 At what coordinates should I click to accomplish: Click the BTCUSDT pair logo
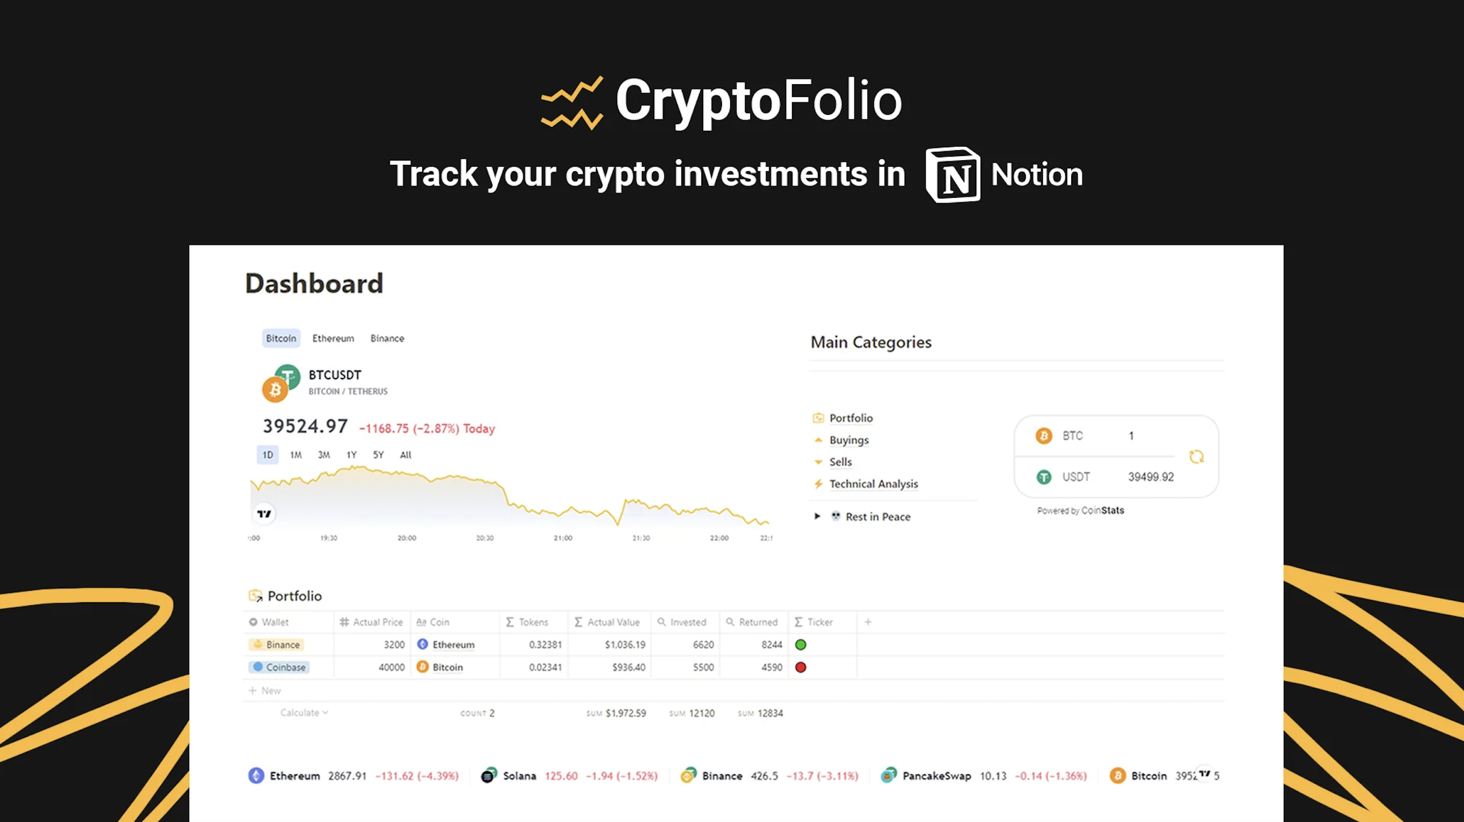click(x=281, y=383)
